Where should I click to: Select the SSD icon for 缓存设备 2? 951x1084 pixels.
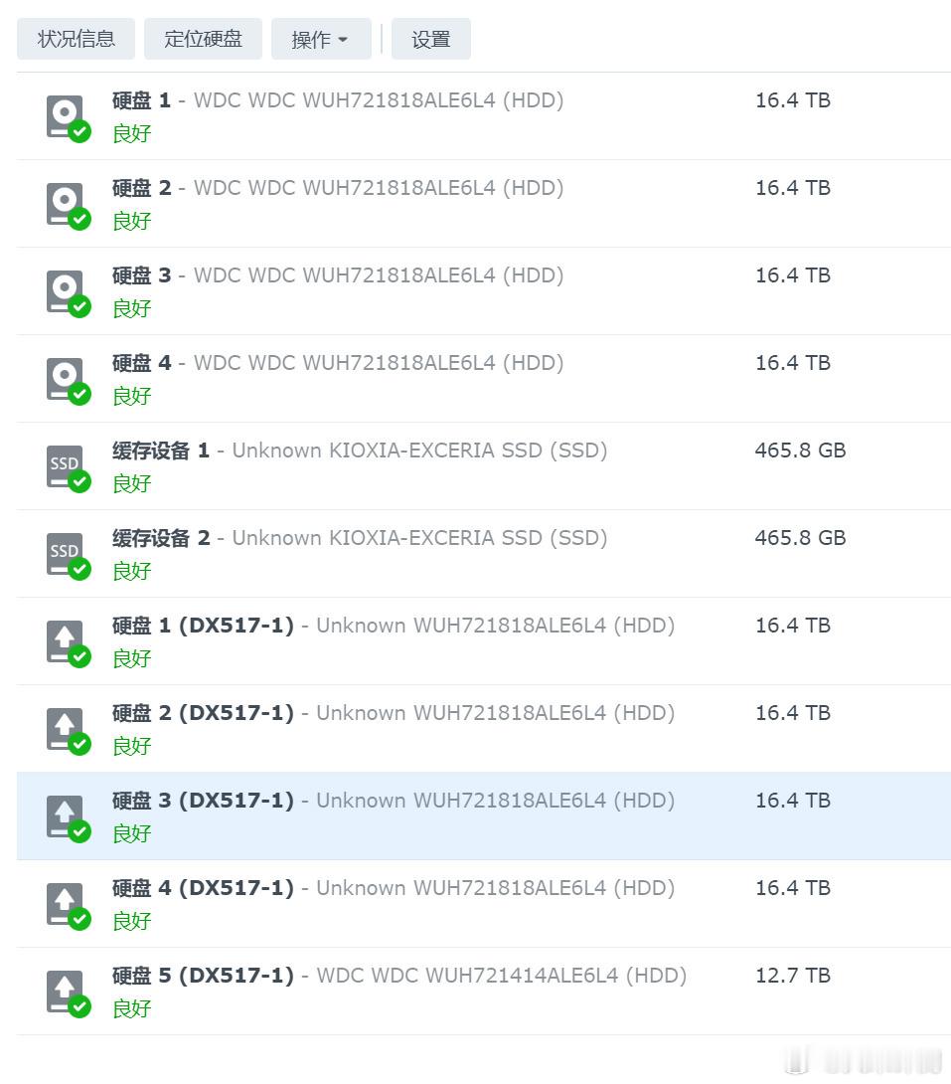tap(66, 552)
